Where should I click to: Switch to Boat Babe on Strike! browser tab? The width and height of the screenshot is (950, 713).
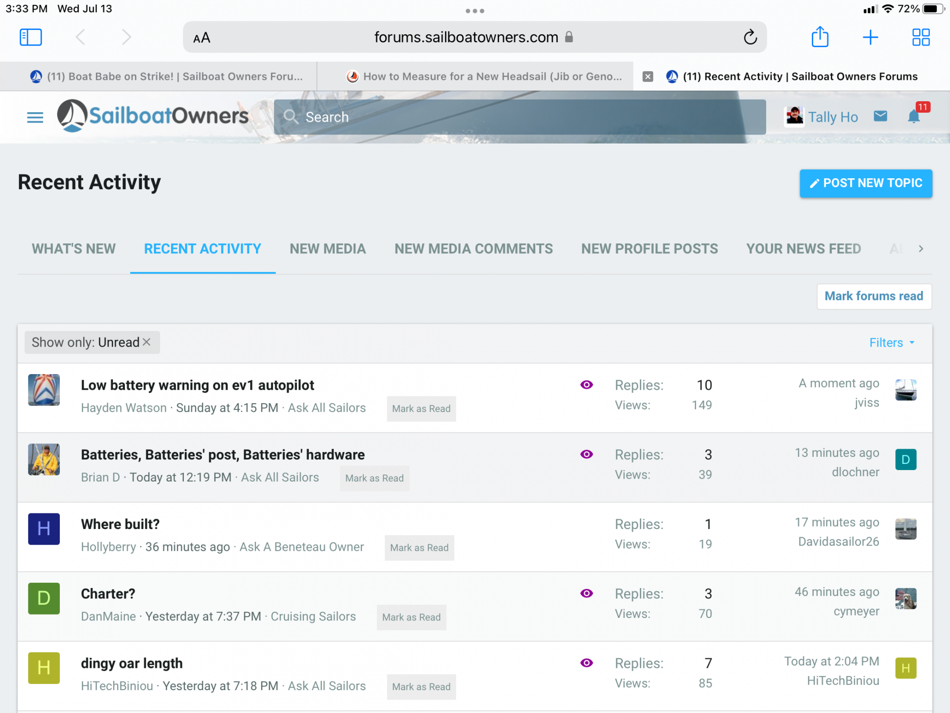click(158, 77)
